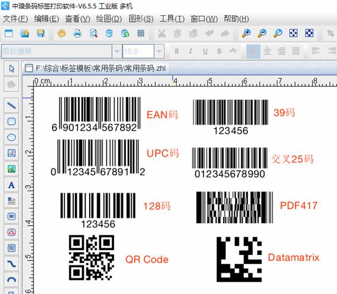The height and width of the screenshot is (294, 337).
Task: Toggle strikethrough formatting
Action: point(219,51)
